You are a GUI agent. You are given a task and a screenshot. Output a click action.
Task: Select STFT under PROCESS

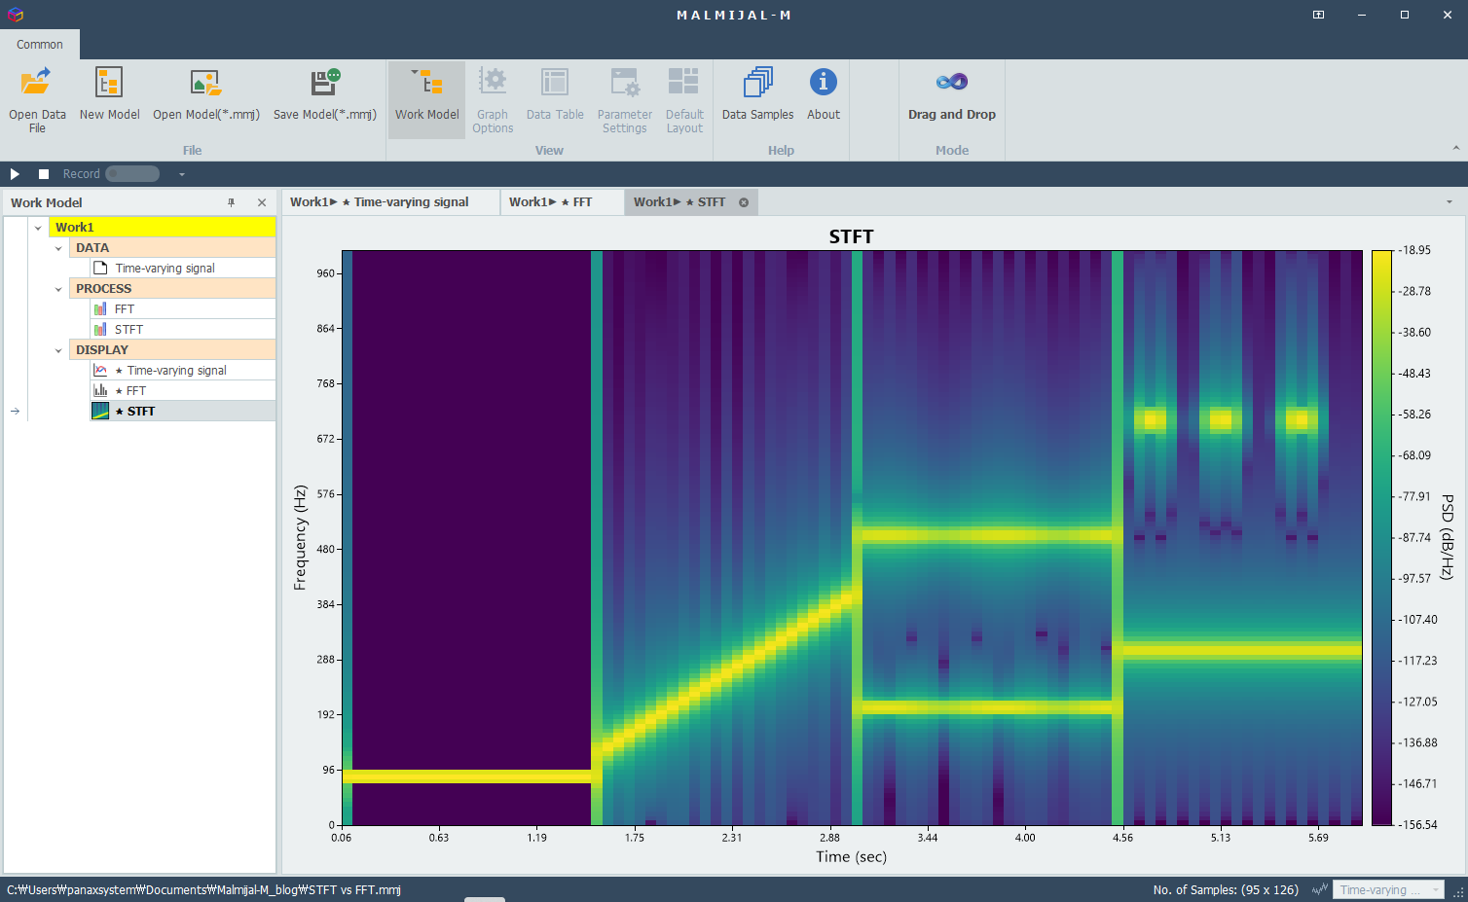[x=183, y=330]
